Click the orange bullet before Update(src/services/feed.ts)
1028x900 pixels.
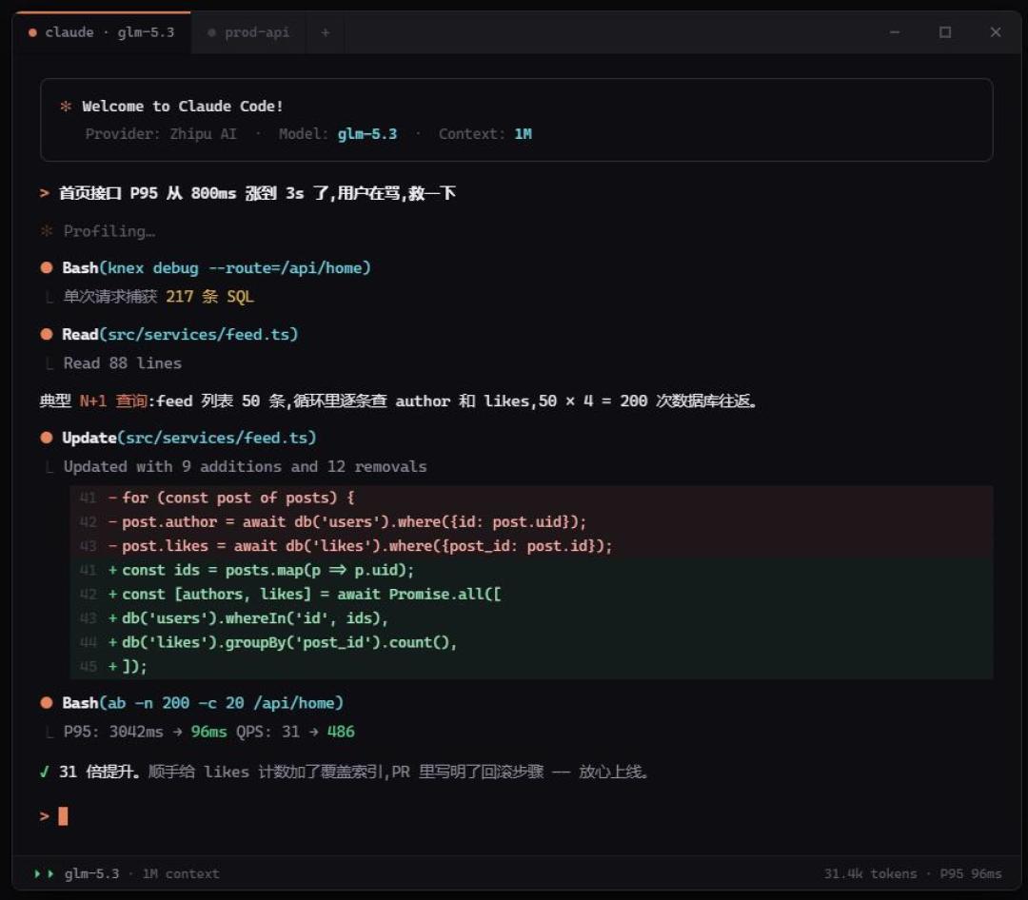47,438
